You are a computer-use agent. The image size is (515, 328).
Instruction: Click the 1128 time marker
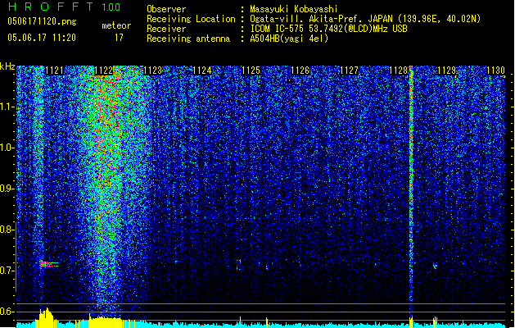[x=398, y=71]
